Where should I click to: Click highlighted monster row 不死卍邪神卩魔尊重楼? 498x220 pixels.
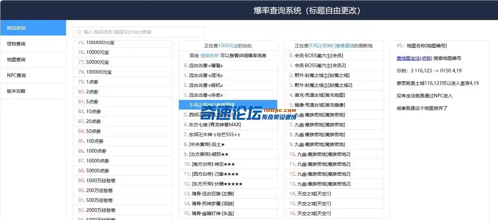pyautogui.click(x=228, y=105)
